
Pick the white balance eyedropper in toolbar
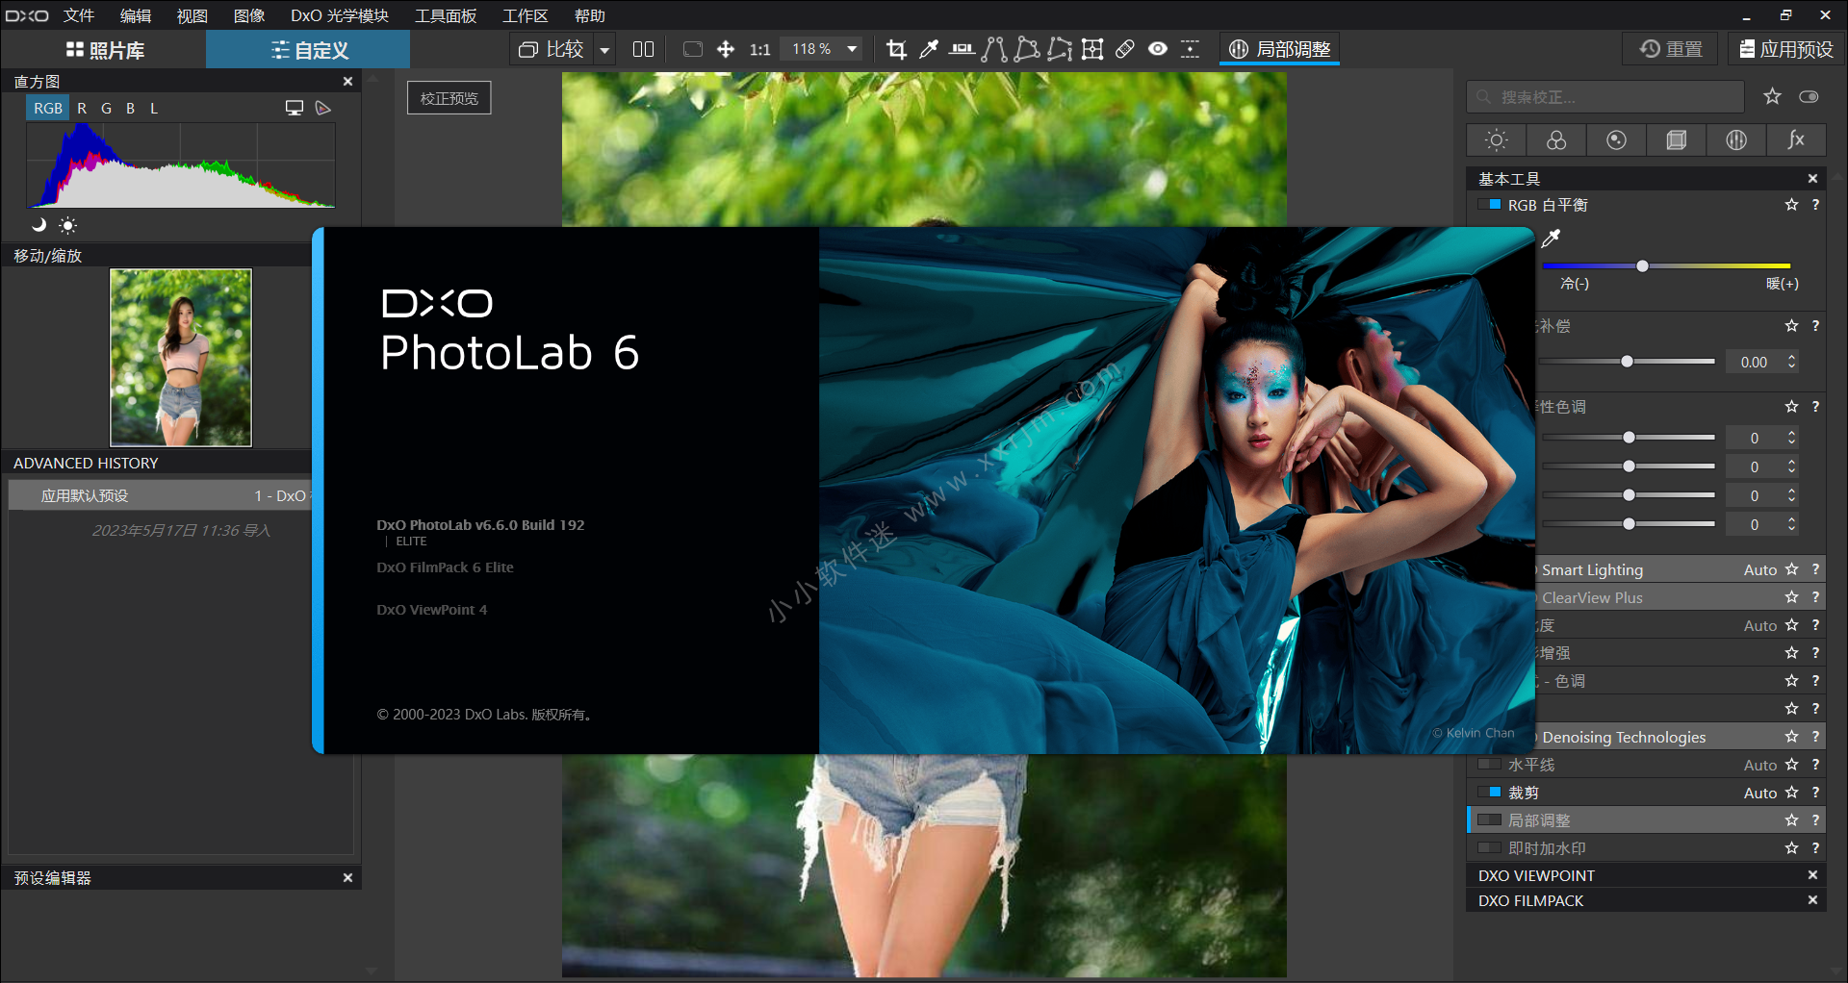click(x=929, y=49)
